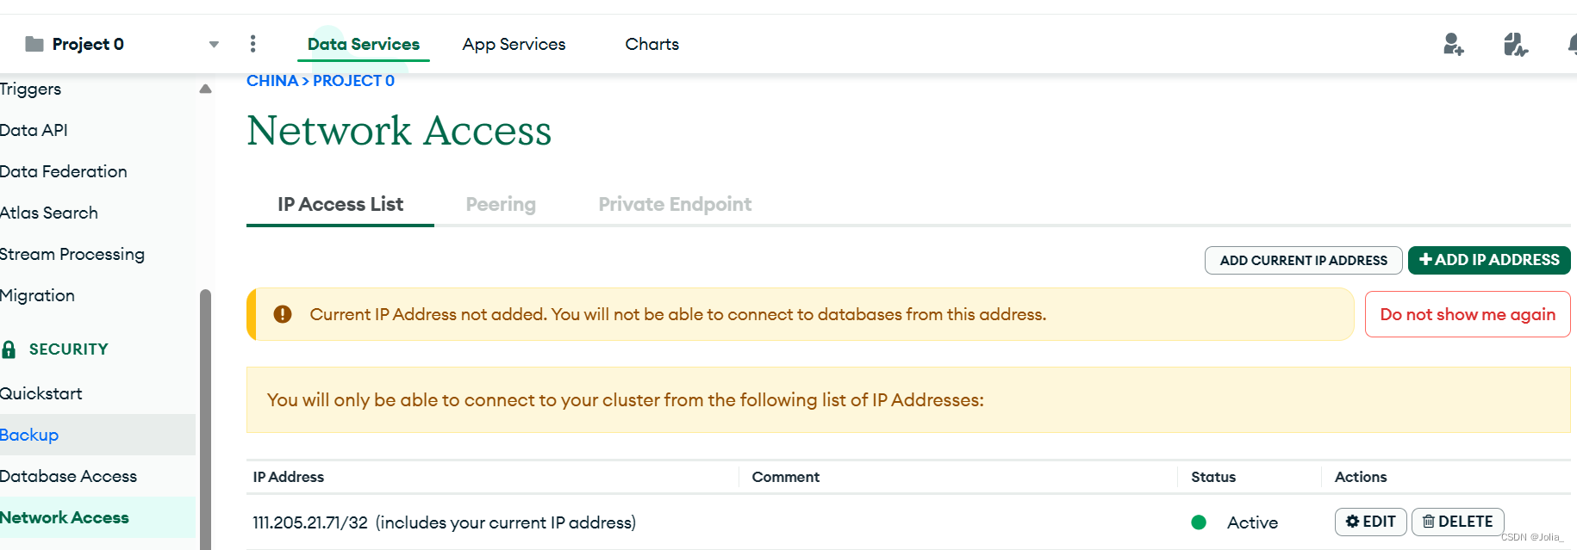Open the invite user icon
This screenshot has height=550, width=1577.
tap(1453, 45)
